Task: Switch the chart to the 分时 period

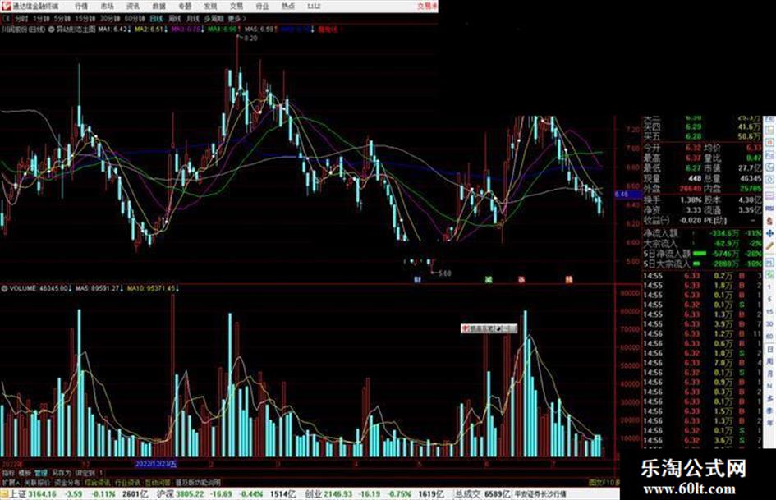Action: click(x=21, y=19)
